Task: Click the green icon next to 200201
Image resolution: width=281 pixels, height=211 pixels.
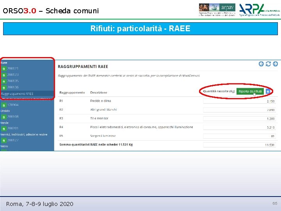Action: pos(4,129)
